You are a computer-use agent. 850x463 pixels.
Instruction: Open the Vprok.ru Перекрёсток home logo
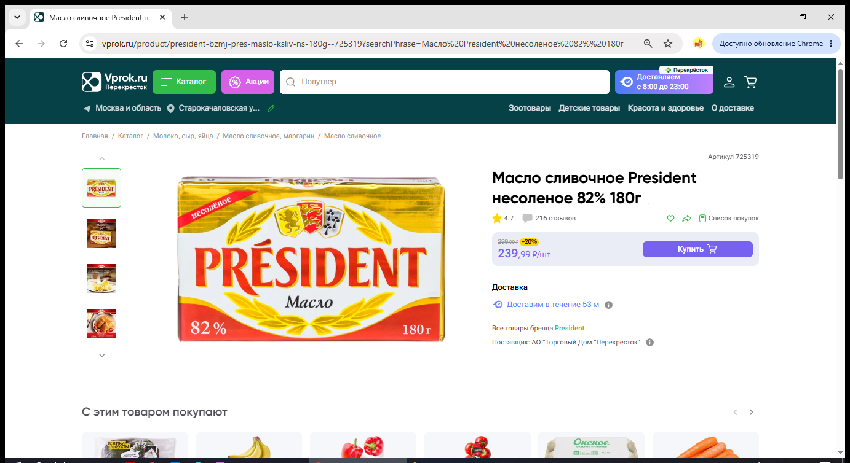[x=115, y=82]
